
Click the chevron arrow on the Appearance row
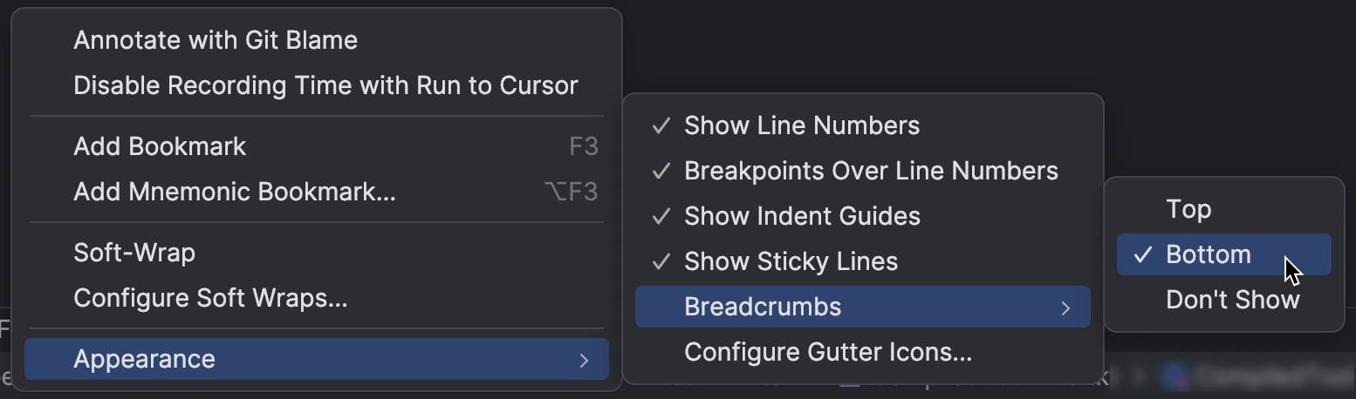584,360
